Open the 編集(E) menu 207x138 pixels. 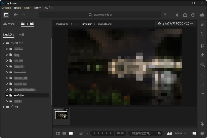click(x=17, y=8)
